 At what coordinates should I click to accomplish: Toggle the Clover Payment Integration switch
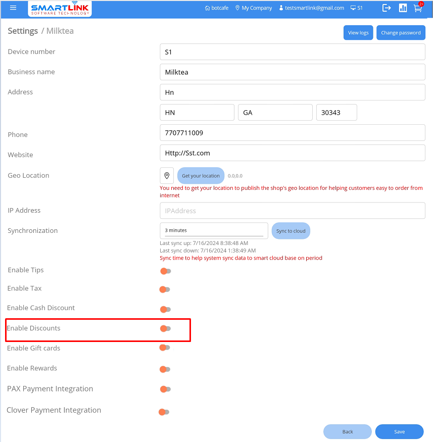[164, 412]
